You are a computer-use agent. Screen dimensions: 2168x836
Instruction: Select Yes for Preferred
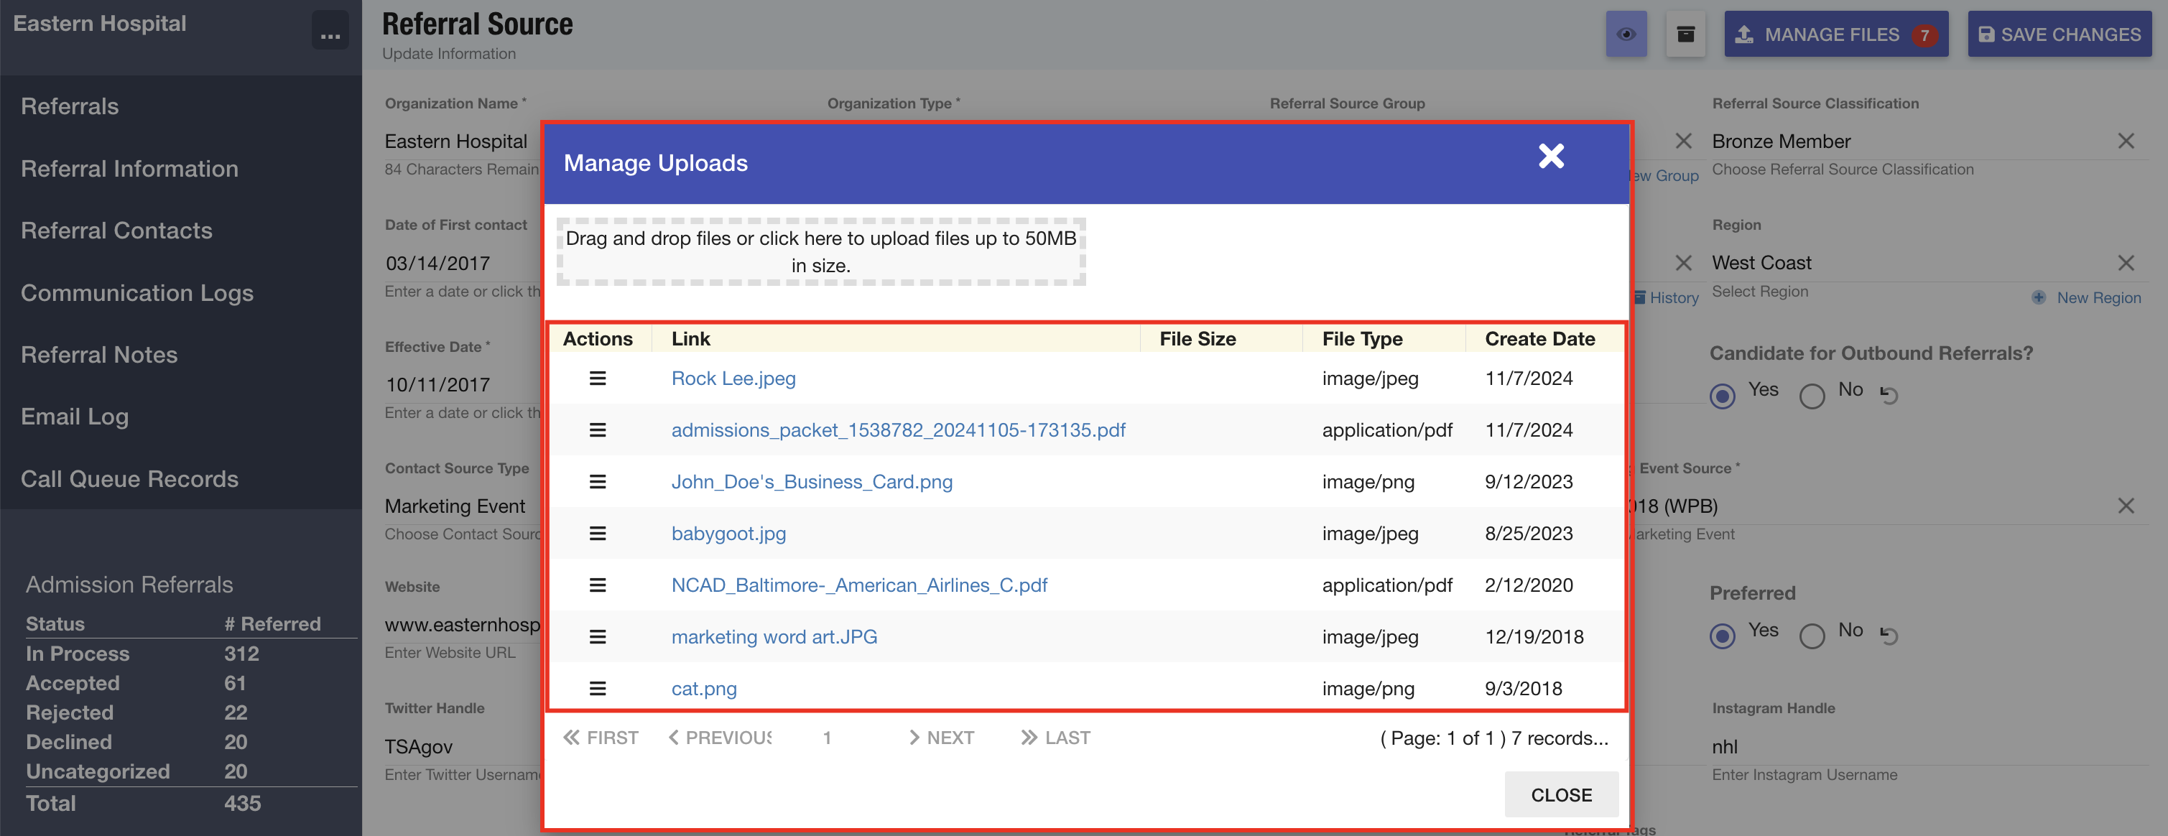[x=1722, y=635]
